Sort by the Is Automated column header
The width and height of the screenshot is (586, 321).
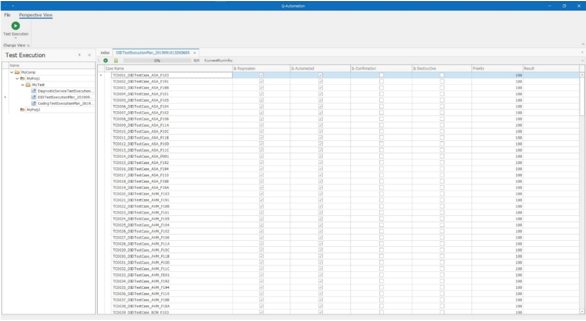pos(321,68)
